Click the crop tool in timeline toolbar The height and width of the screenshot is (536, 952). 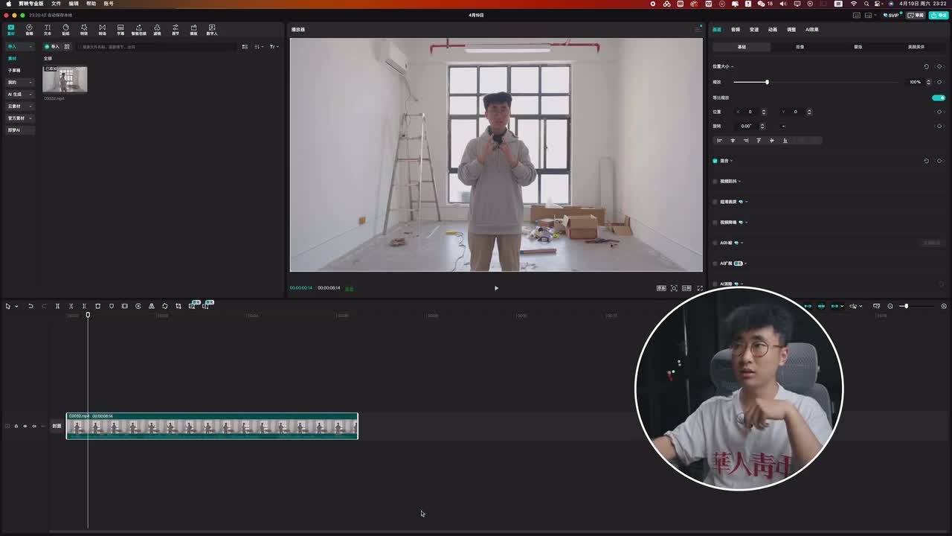coord(178,306)
